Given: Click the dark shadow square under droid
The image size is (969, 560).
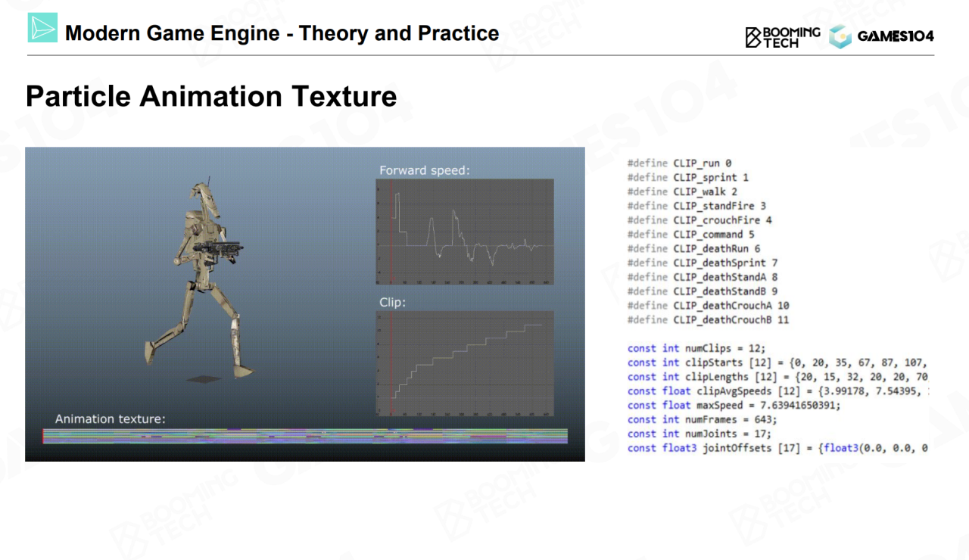Looking at the screenshot, I should pyautogui.click(x=203, y=379).
